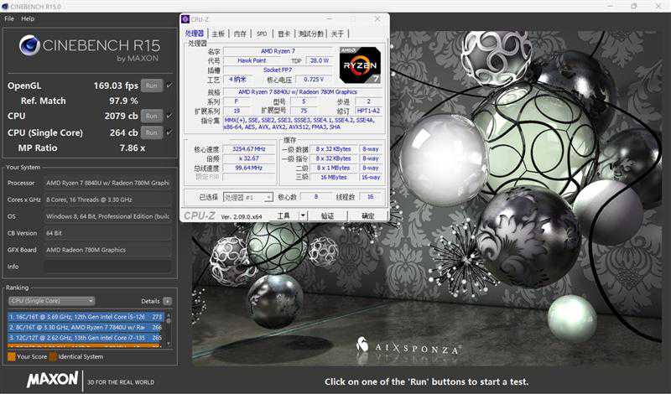Click the AIXSPONZA watermark logo
Image resolution: width=671 pixels, height=394 pixels.
tap(408, 346)
